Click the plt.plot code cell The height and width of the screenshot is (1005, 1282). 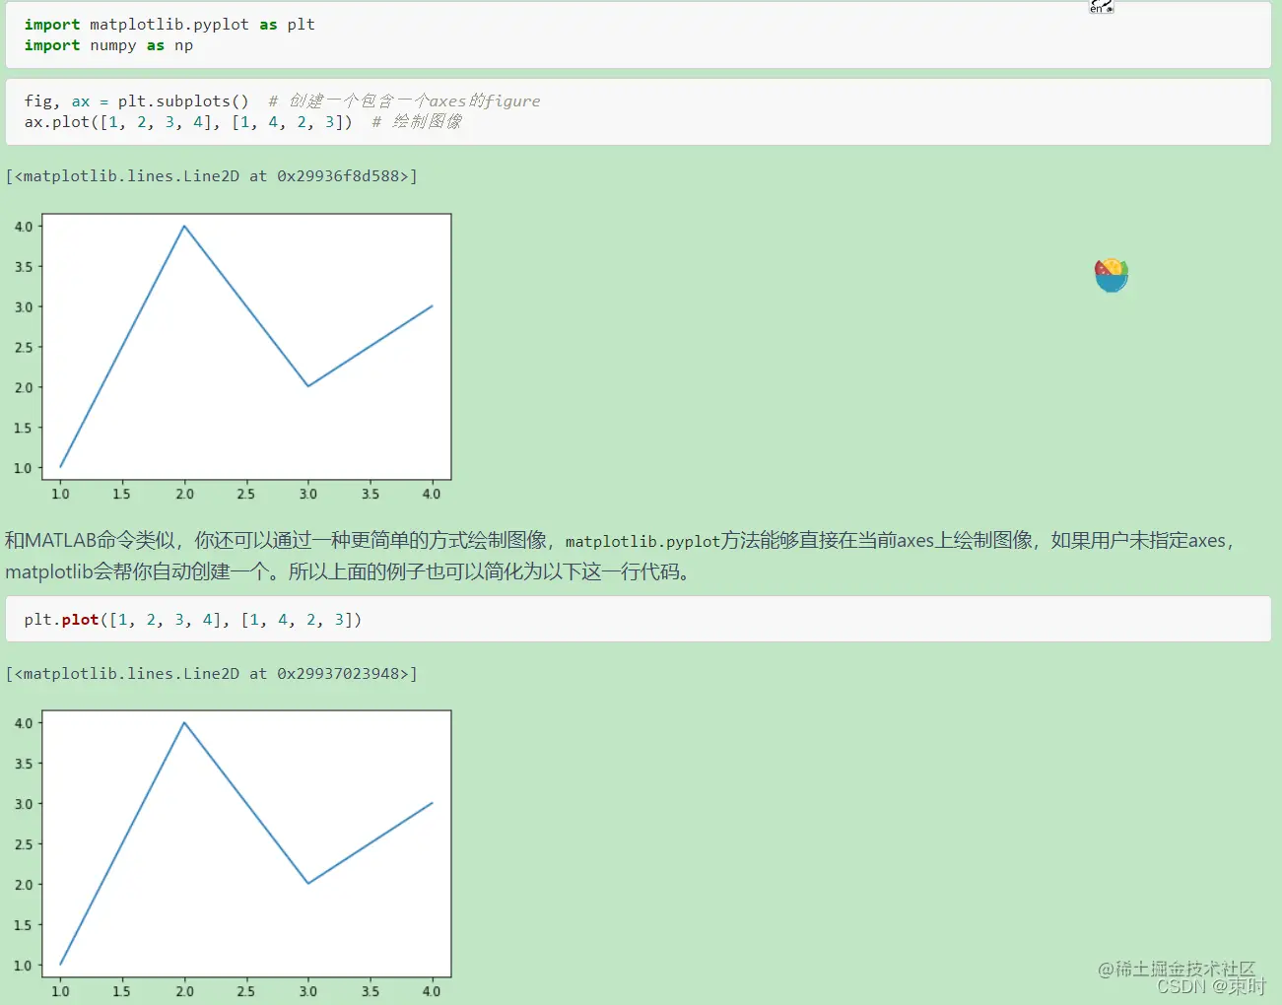[639, 619]
